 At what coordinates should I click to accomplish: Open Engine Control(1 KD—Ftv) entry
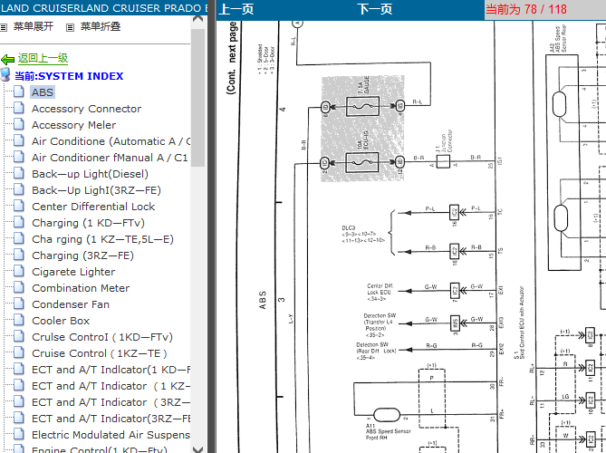(100, 449)
